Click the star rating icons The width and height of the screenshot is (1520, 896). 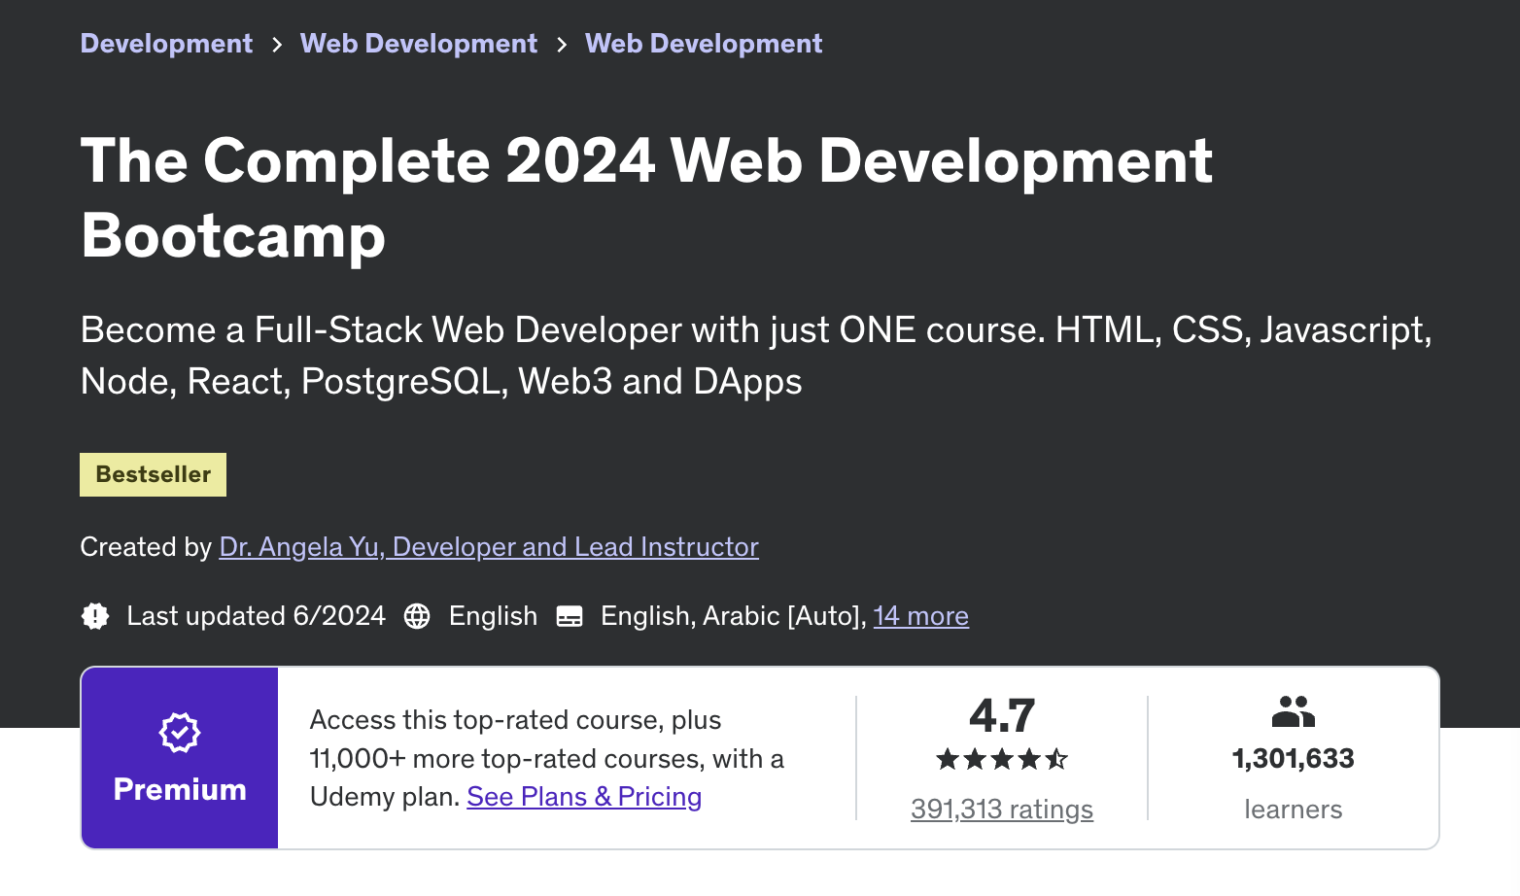[x=1002, y=759]
